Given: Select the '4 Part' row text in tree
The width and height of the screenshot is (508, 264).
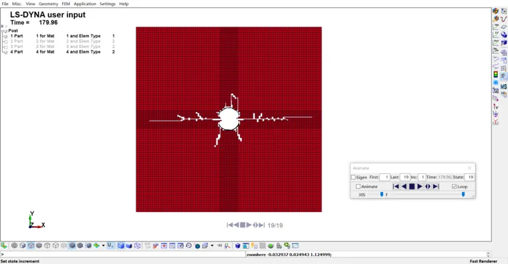Looking at the screenshot, I should pos(17,52).
